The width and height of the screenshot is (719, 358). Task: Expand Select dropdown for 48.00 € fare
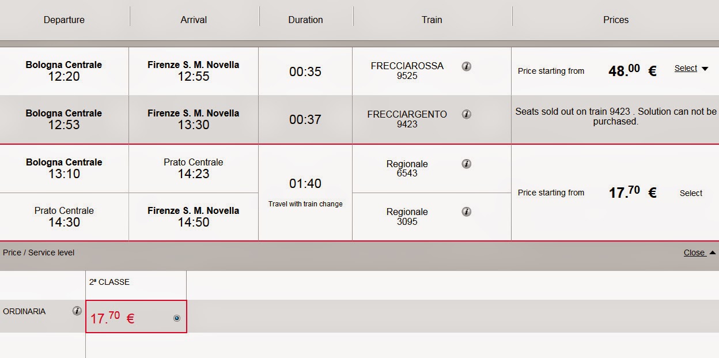click(686, 68)
